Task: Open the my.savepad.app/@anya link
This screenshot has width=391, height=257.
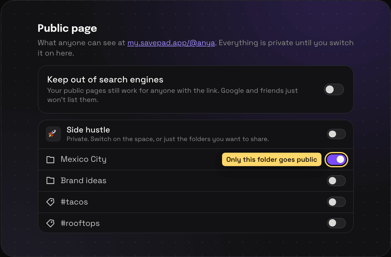Action: click(x=171, y=43)
